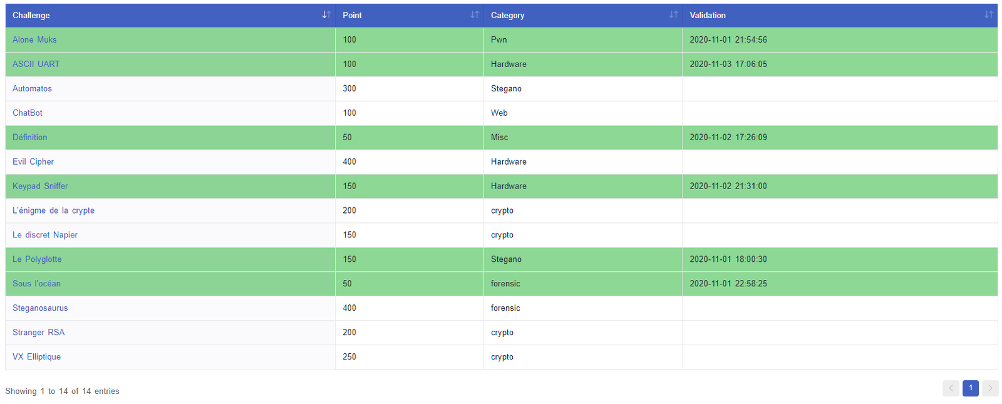
Task: Select page 1 pagination button
Action: [x=970, y=388]
